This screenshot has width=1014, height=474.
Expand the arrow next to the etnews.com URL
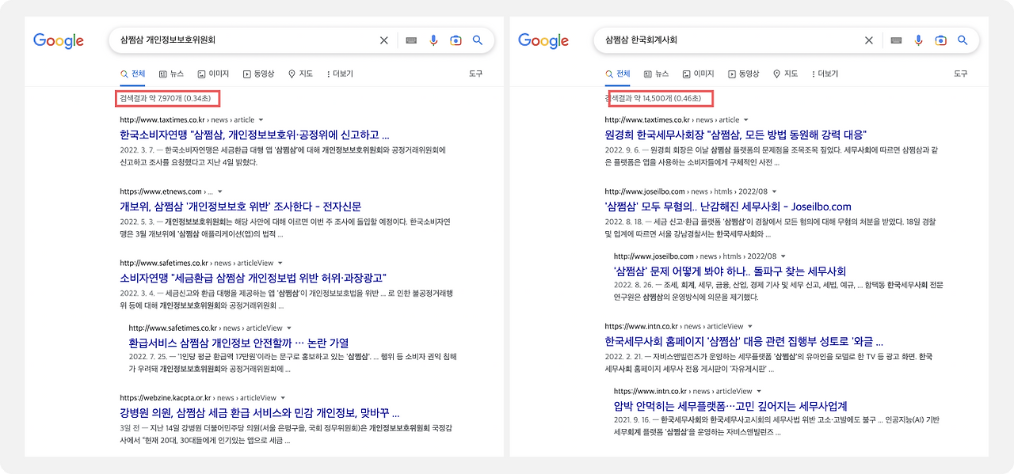click(x=219, y=191)
